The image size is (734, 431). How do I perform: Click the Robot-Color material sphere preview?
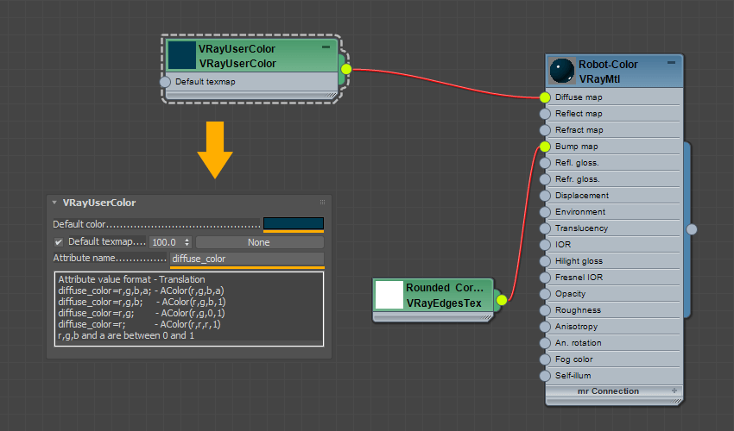pyautogui.click(x=562, y=71)
